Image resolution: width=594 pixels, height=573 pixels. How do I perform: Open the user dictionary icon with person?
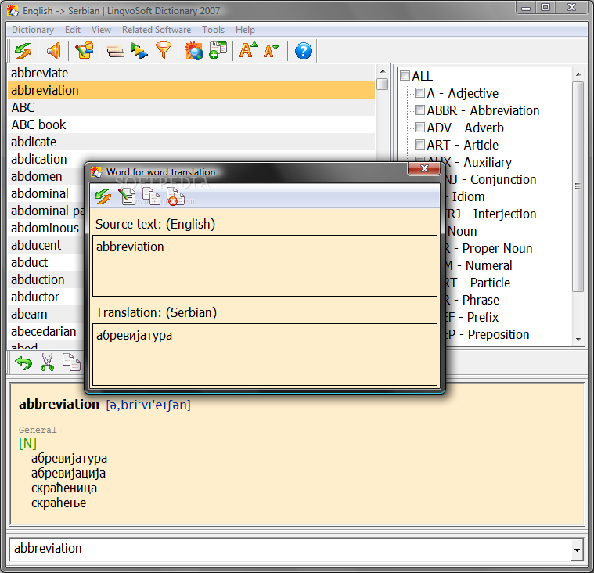click(x=84, y=51)
